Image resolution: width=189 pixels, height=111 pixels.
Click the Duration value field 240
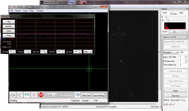183,52
